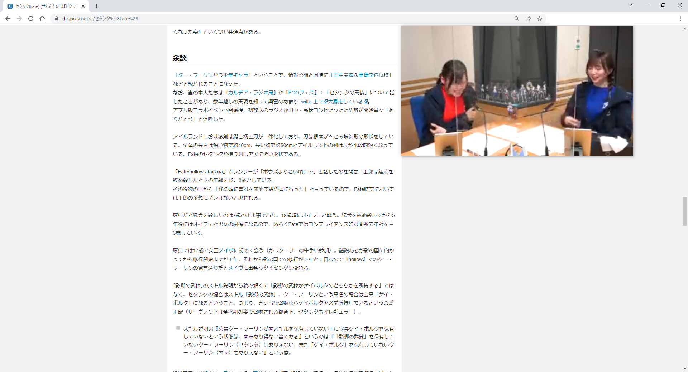Expand the tab search chevron
Screen dimensions: 688x372
pos(630,5)
